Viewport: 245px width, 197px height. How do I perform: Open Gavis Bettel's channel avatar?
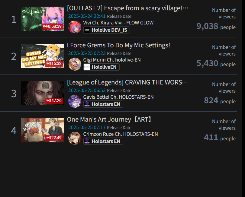tap(75, 101)
